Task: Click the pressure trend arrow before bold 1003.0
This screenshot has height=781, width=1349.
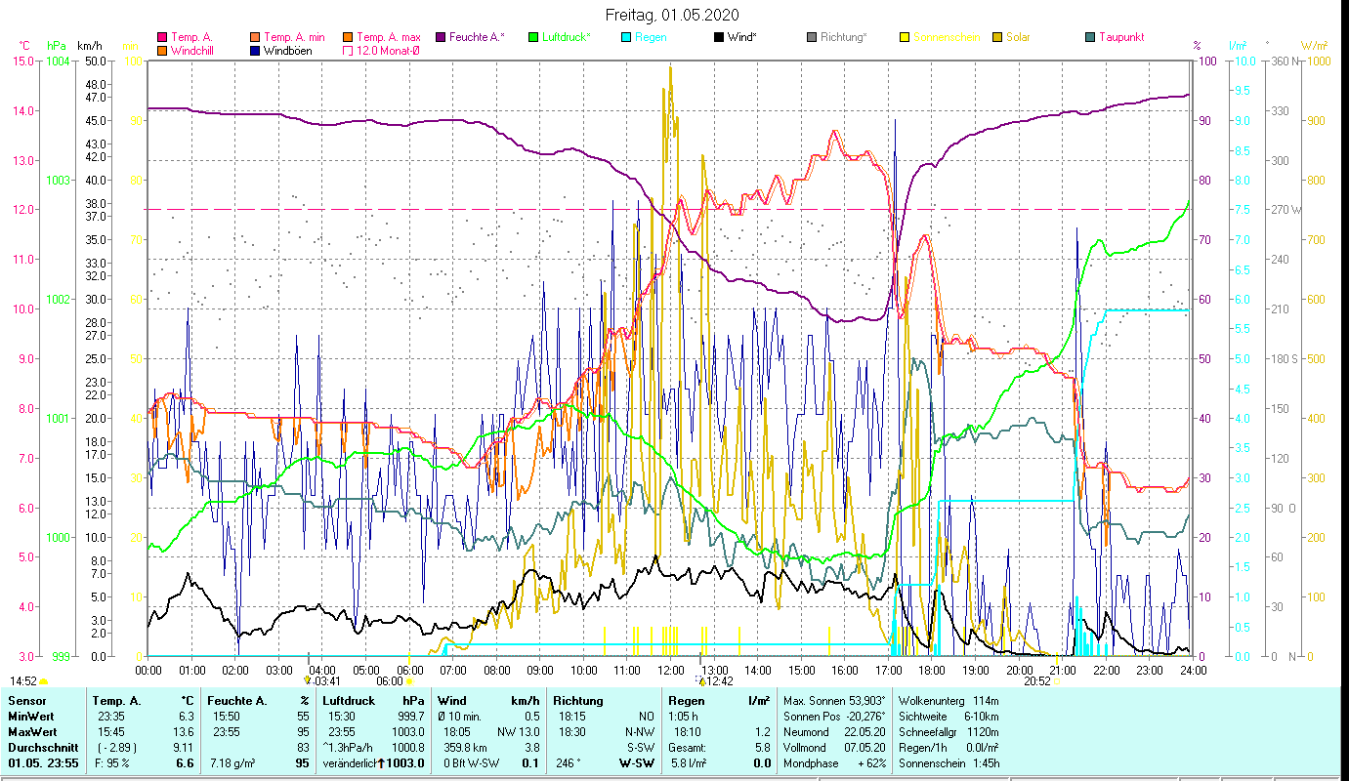Action: tap(382, 762)
